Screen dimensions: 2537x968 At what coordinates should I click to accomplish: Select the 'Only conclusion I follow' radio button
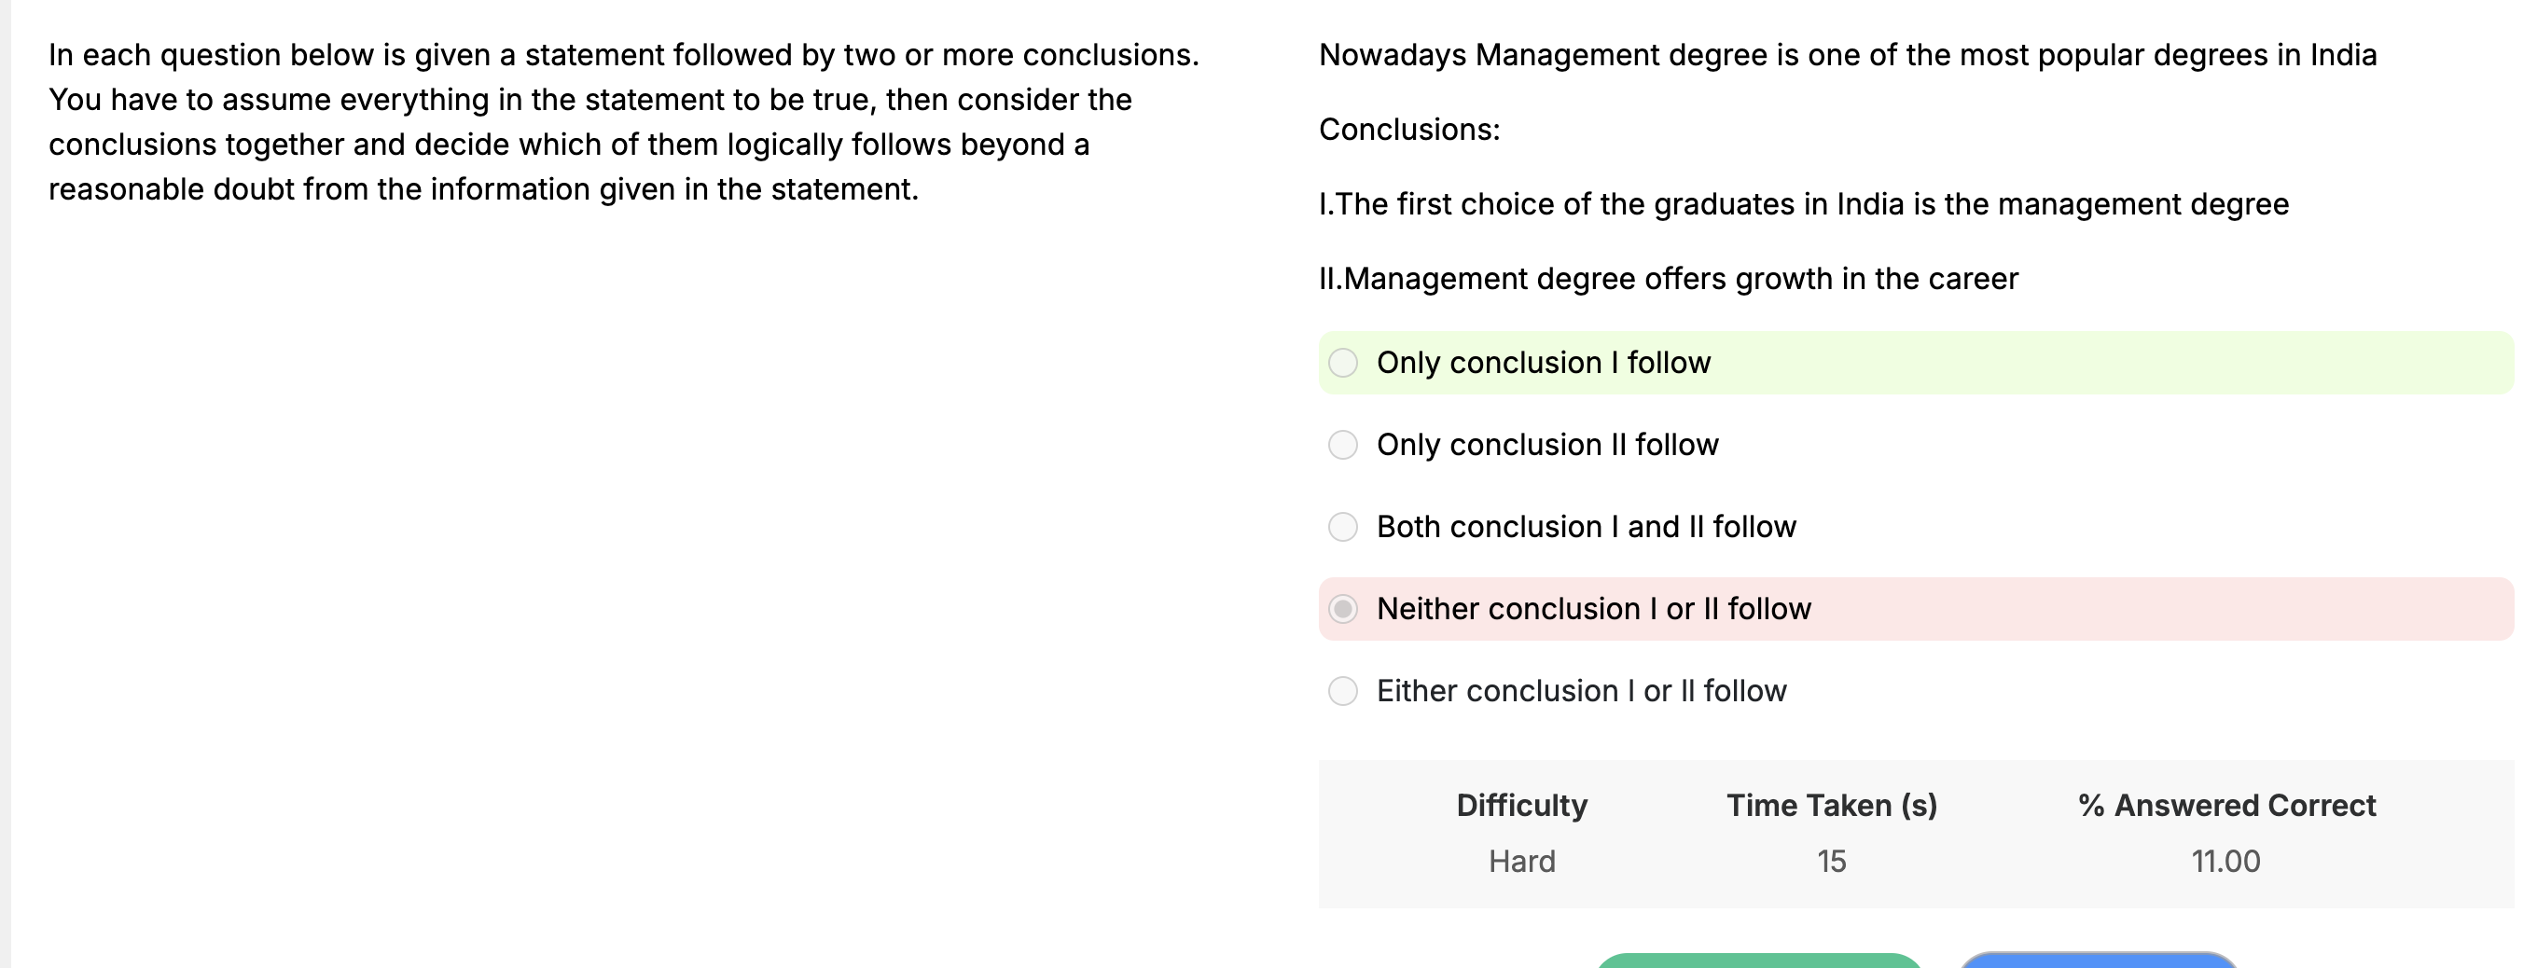(1342, 363)
